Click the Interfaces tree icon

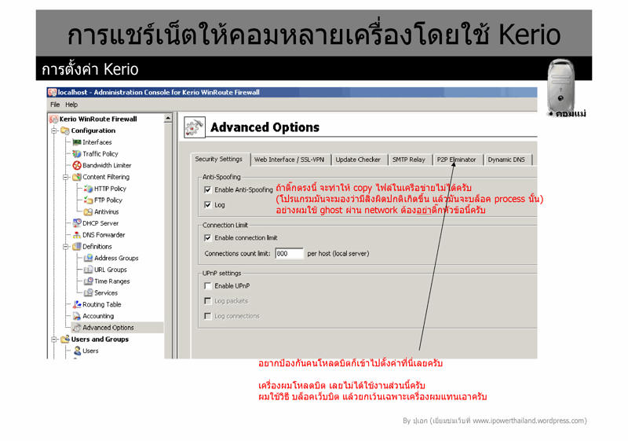point(77,142)
